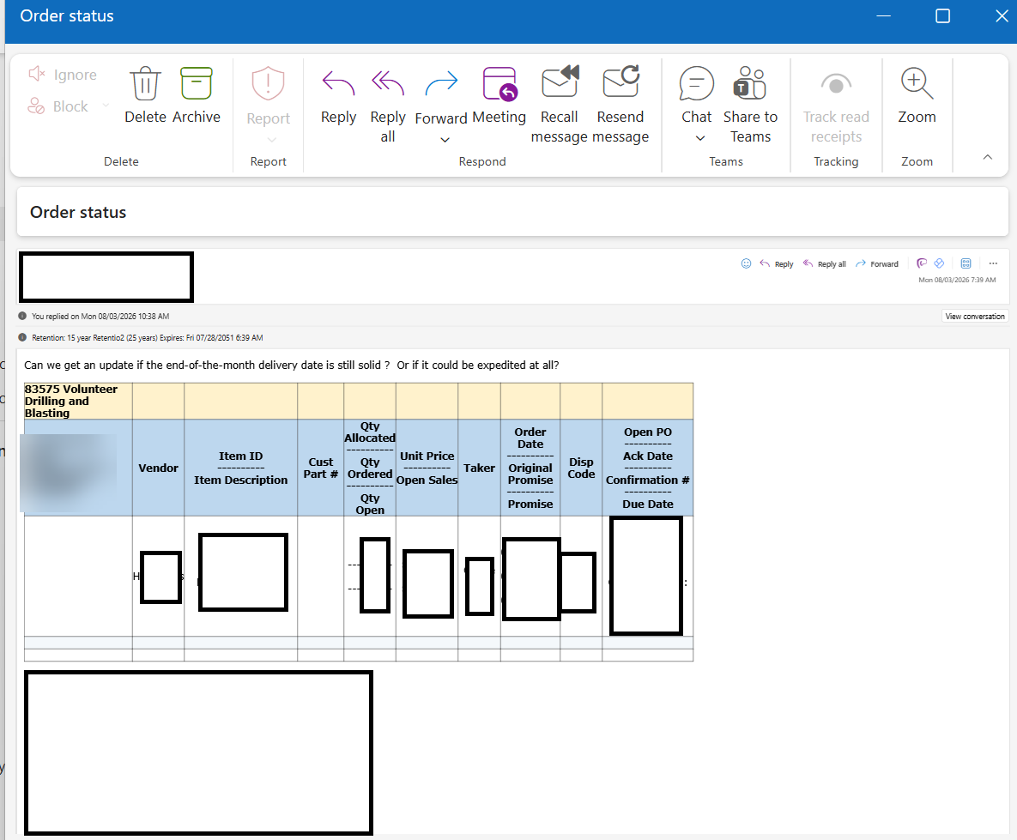This screenshot has height=840, width=1017.
Task: Click the 'Item Description' column header
Action: [240, 480]
